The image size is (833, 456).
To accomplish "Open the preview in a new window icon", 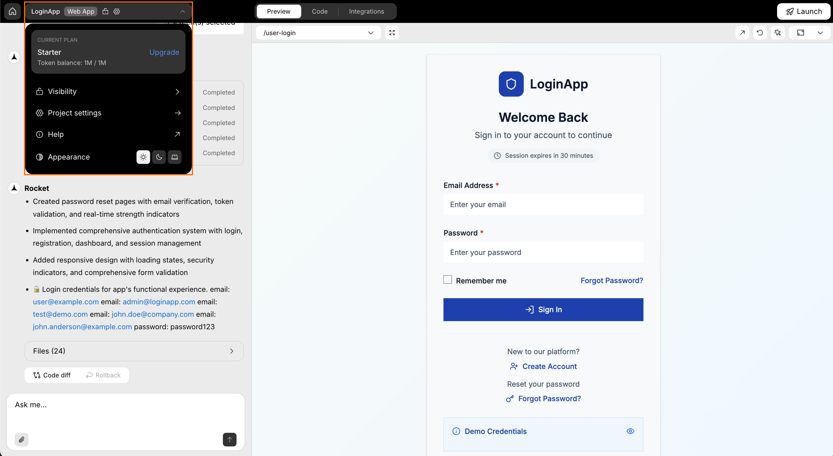I will (743, 32).
